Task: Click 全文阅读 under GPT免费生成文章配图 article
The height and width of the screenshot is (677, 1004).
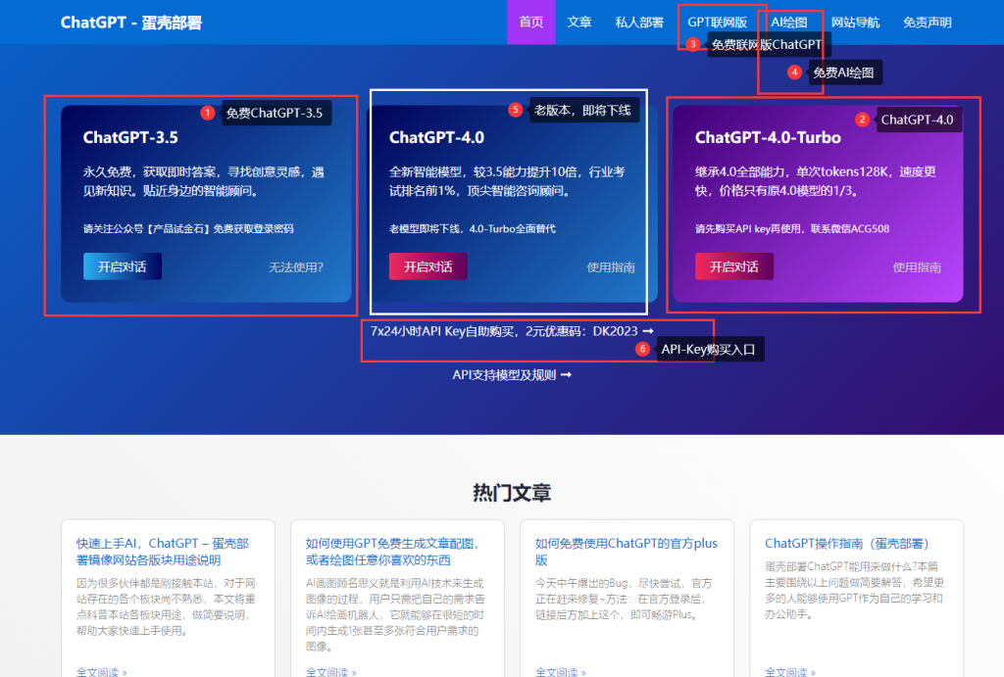Action: click(x=331, y=672)
